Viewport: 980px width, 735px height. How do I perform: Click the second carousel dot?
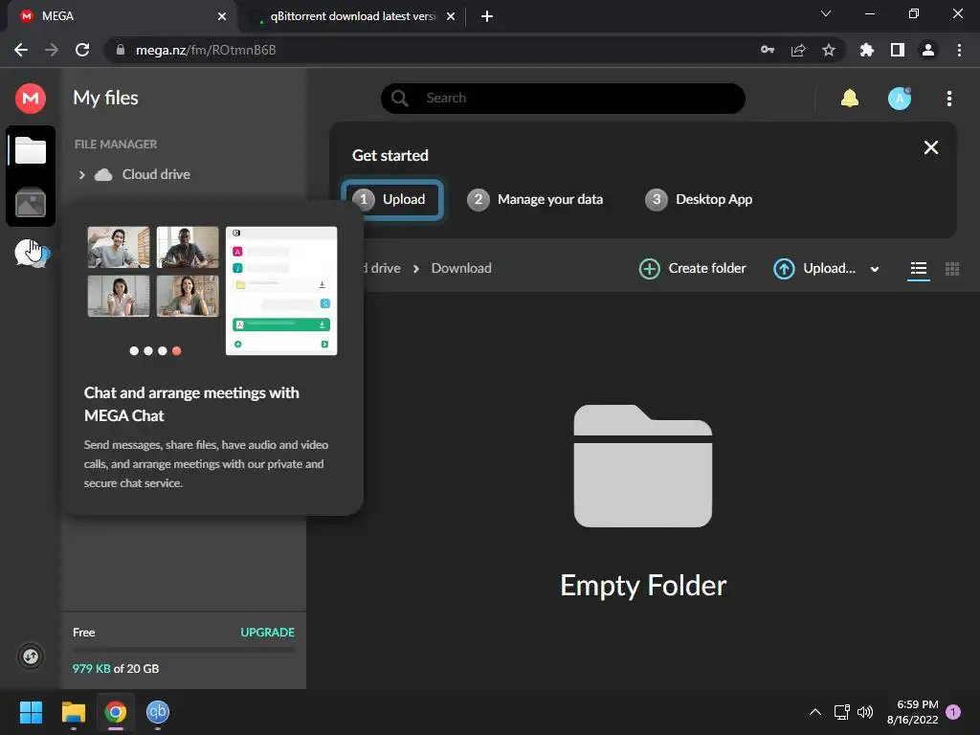point(148,350)
